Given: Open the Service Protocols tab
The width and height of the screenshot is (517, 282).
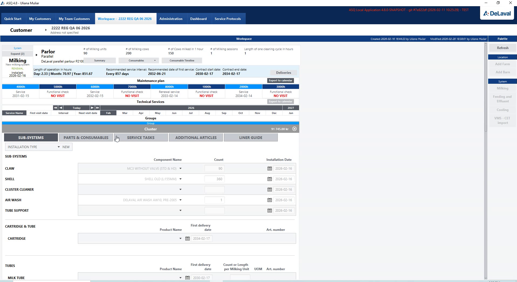Looking at the screenshot, I should [228, 19].
